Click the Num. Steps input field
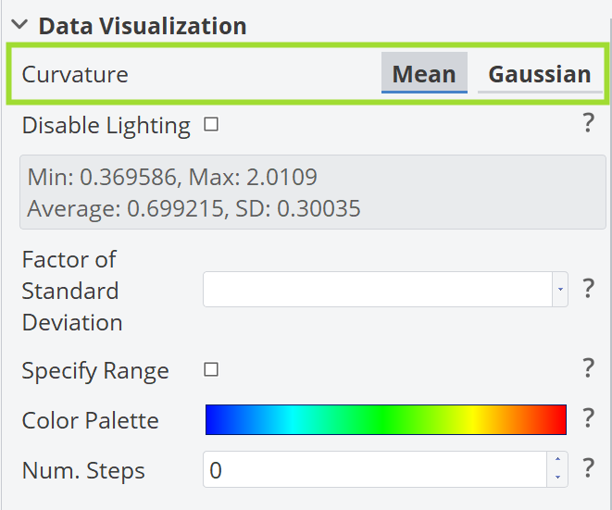 [x=375, y=469]
